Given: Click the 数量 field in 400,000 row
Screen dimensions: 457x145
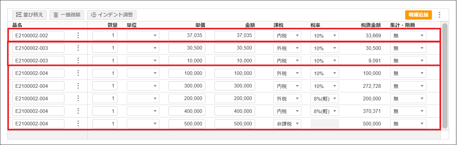Looking at the screenshot, I should point(105,111).
